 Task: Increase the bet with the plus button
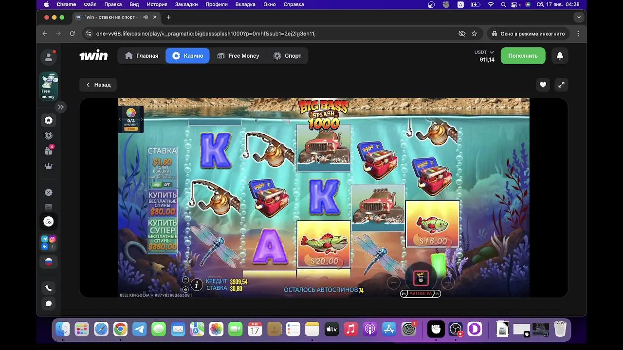(448, 282)
